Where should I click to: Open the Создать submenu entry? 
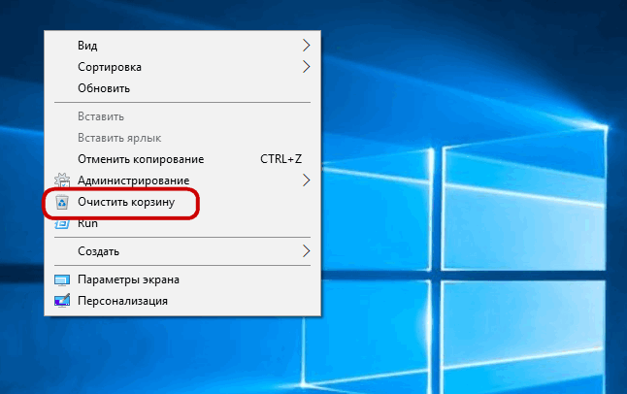click(x=182, y=251)
